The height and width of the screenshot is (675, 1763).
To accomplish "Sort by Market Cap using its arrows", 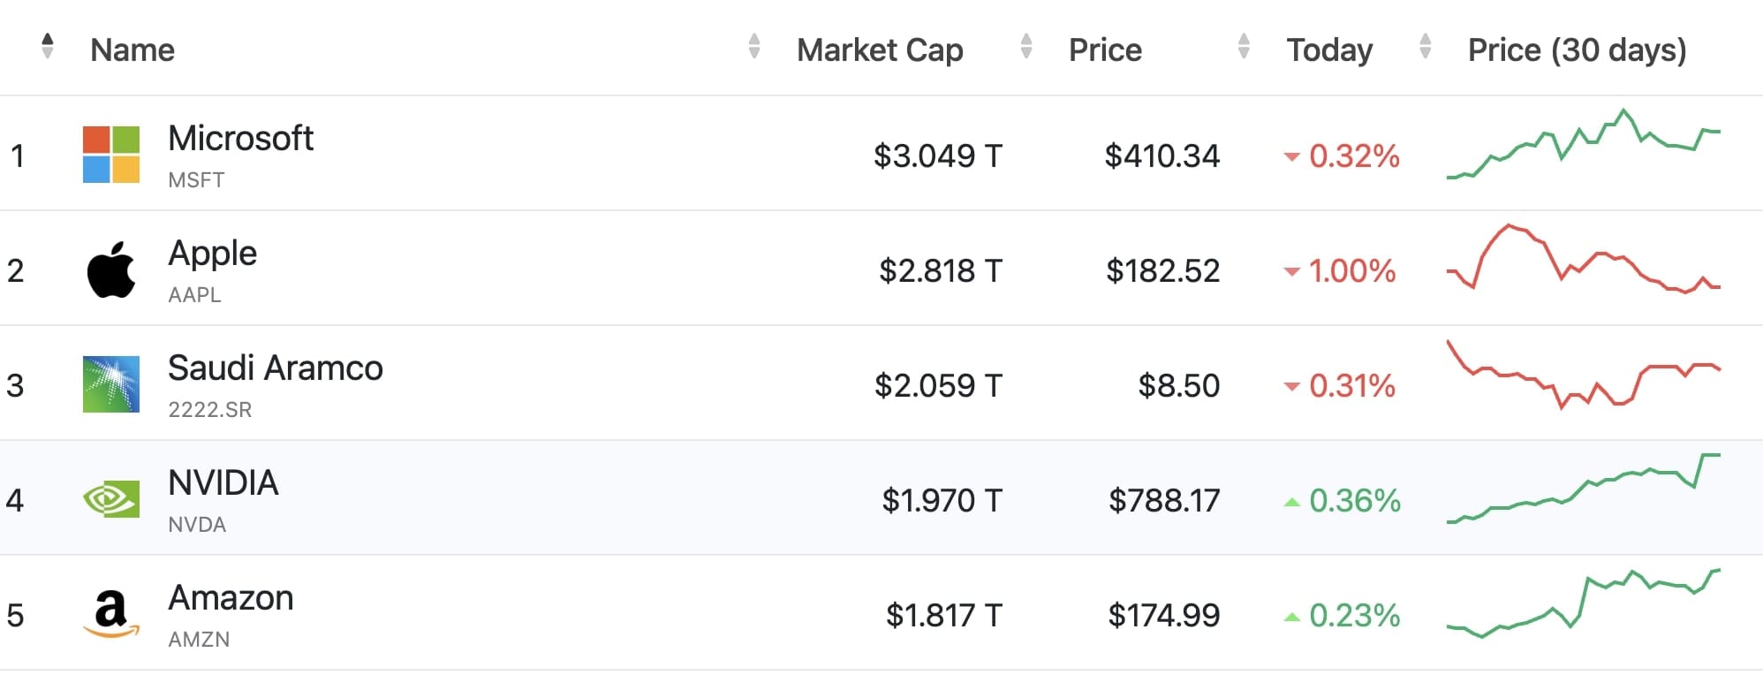I will pos(1025,47).
